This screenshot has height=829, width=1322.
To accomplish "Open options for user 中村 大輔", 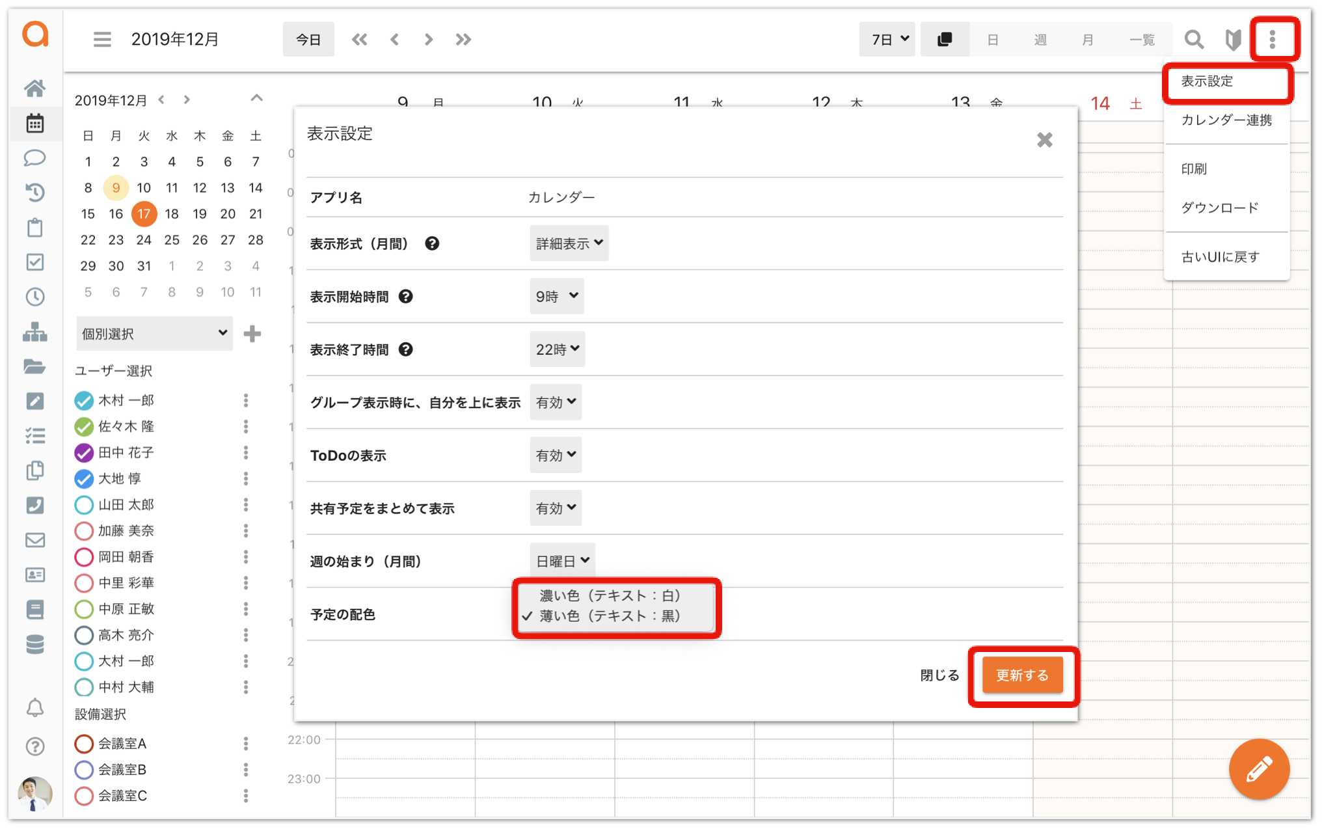I will [x=246, y=687].
